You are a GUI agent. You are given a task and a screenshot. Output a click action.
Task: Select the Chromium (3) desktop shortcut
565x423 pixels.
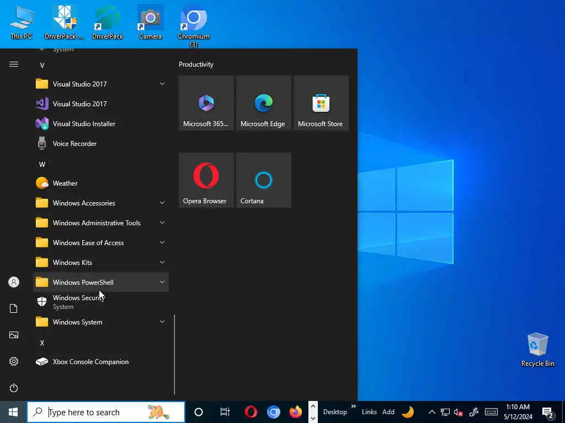[x=194, y=26]
